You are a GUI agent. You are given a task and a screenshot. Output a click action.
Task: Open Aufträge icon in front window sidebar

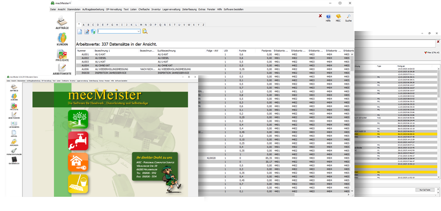pyautogui.click(x=14, y=88)
